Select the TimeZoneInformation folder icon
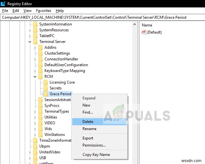The width and height of the screenshot is (205, 164). (35, 140)
